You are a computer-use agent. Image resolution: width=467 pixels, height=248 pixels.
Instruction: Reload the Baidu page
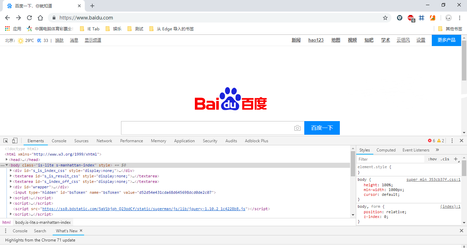(29, 18)
